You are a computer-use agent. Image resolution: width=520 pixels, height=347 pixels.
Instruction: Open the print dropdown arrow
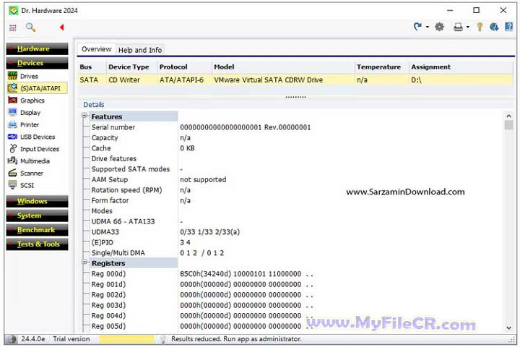(467, 27)
